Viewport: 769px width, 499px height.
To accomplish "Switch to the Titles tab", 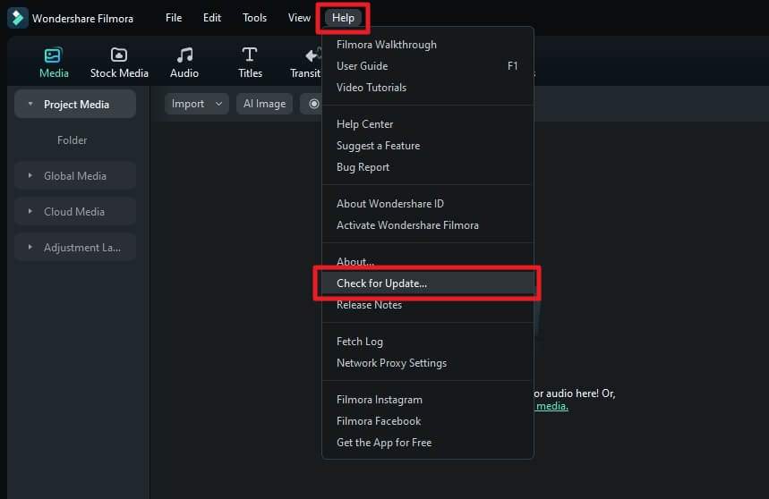I will pos(250,63).
